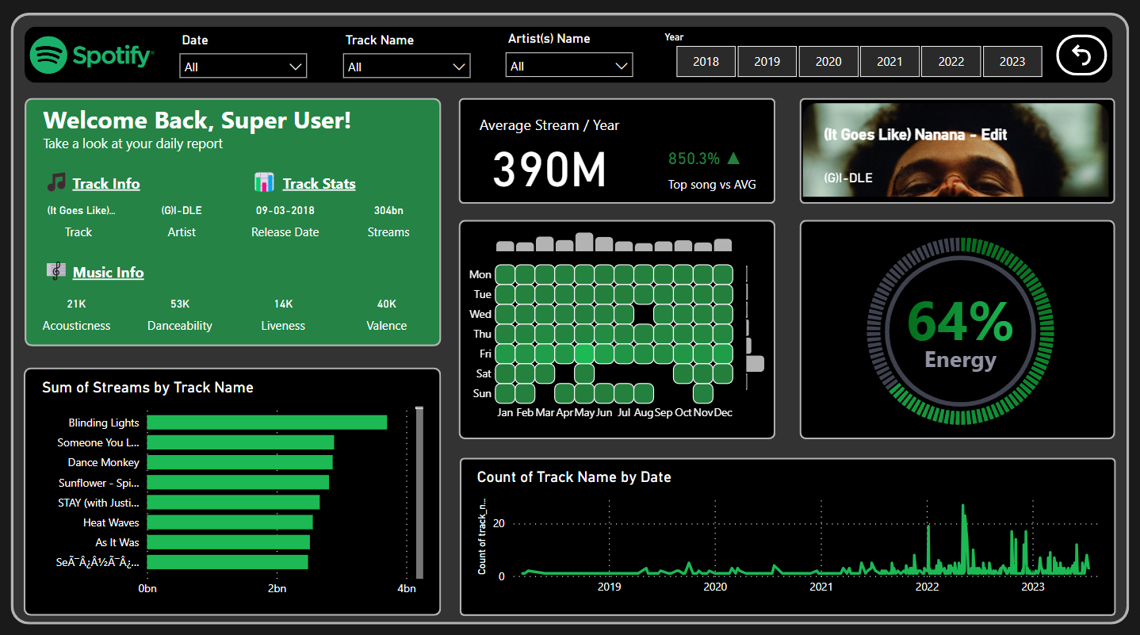Choose the 2021 year tile
1140x635 pixels.
click(x=889, y=61)
